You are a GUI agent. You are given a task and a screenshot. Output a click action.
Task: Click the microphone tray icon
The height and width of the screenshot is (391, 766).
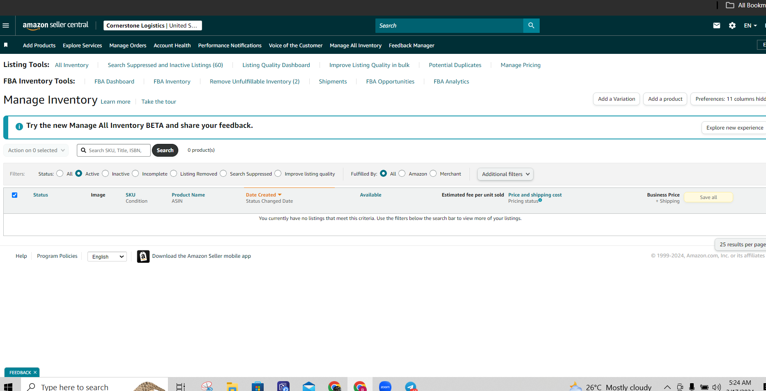tap(692, 387)
